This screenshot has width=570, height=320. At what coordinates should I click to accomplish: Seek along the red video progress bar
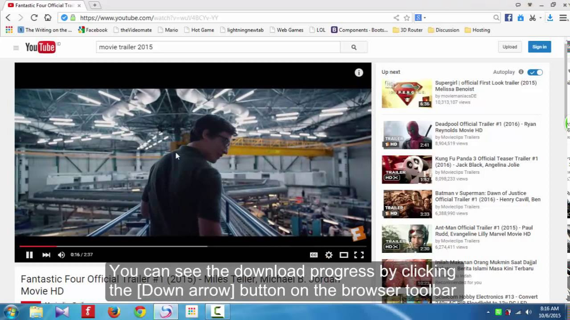38,246
